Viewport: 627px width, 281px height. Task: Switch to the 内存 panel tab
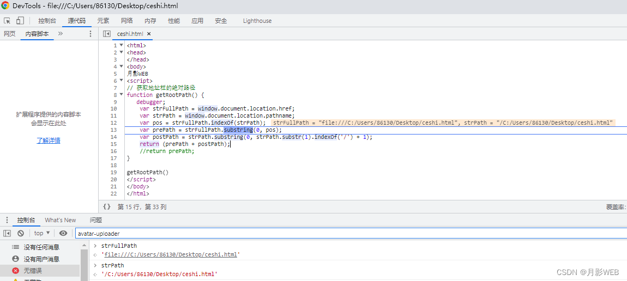[150, 21]
